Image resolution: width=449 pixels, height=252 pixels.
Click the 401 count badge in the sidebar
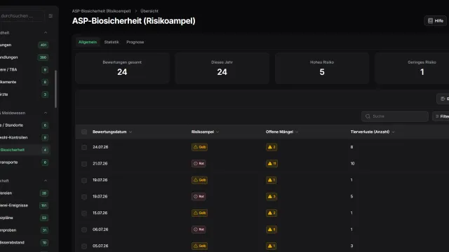43,45
